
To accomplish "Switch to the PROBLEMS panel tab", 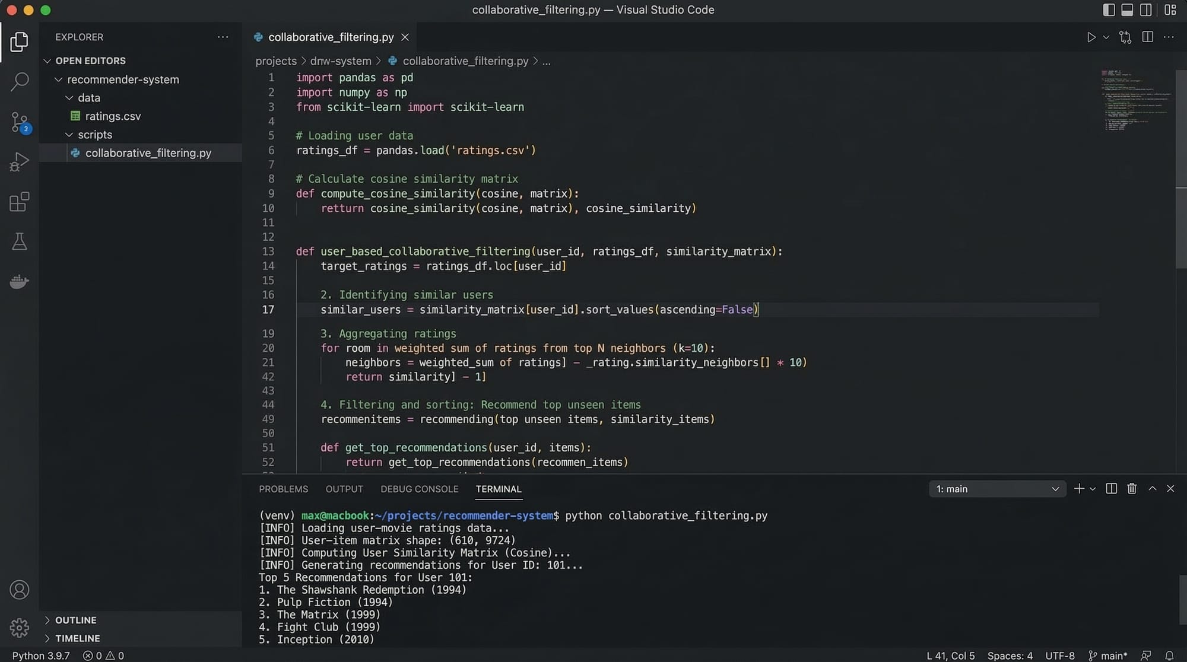I will 283,489.
